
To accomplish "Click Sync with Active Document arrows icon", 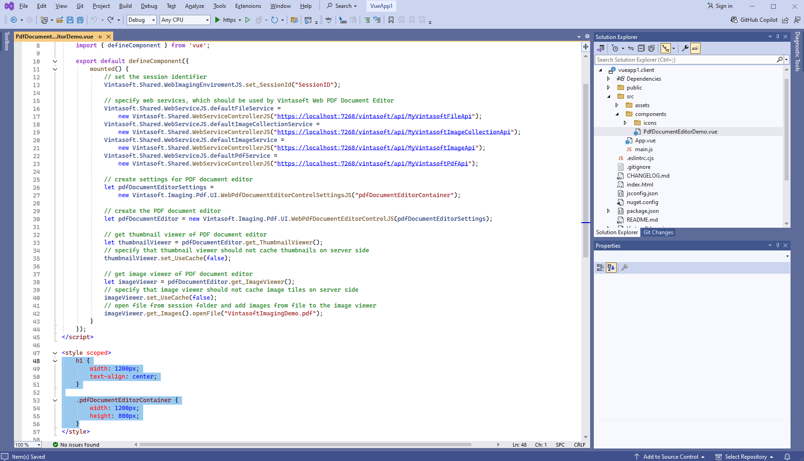I will pyautogui.click(x=631, y=48).
